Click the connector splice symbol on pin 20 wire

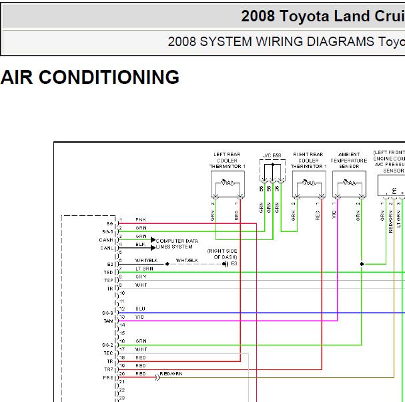coord(157,377)
